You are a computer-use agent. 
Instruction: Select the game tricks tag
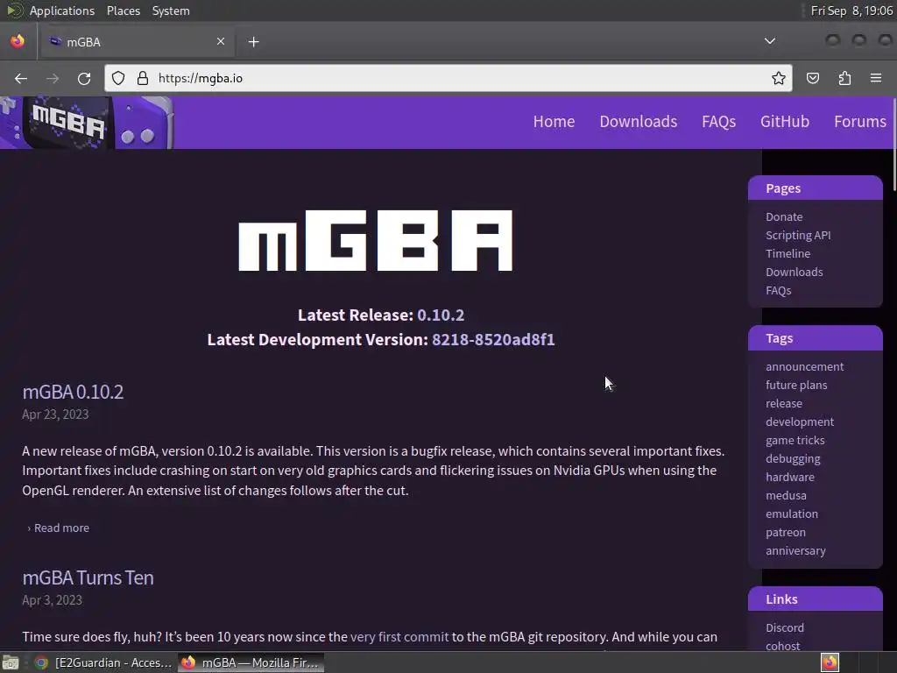click(795, 440)
